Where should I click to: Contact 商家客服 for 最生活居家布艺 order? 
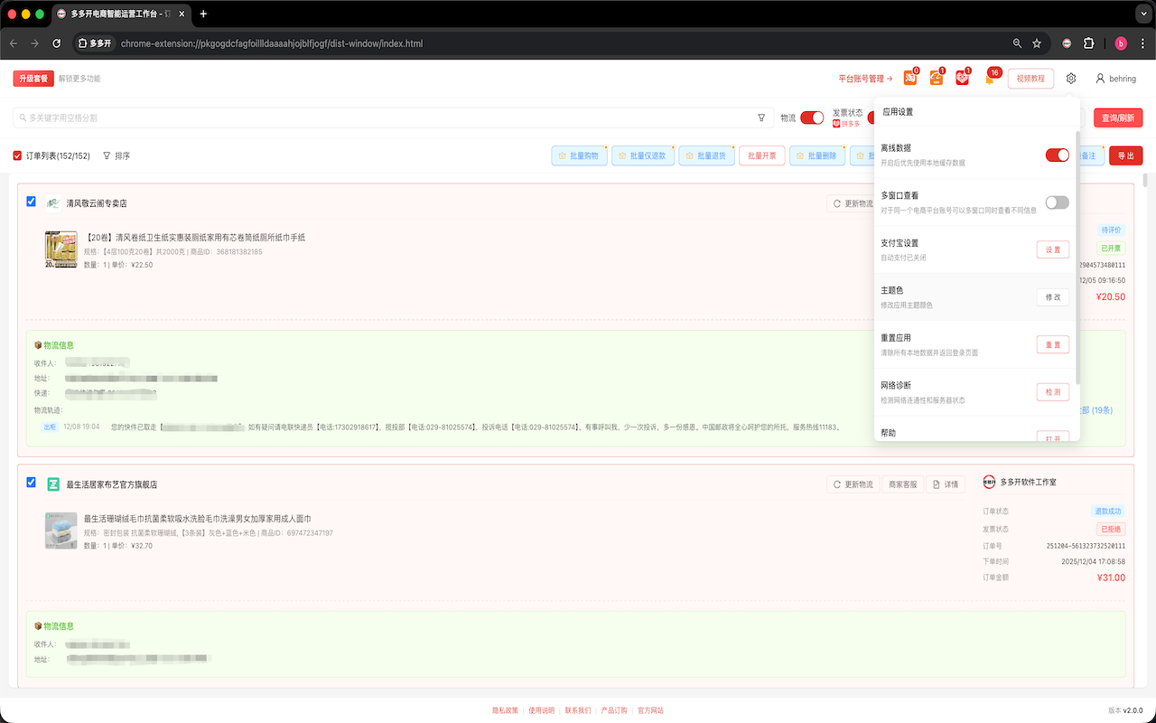(x=901, y=485)
